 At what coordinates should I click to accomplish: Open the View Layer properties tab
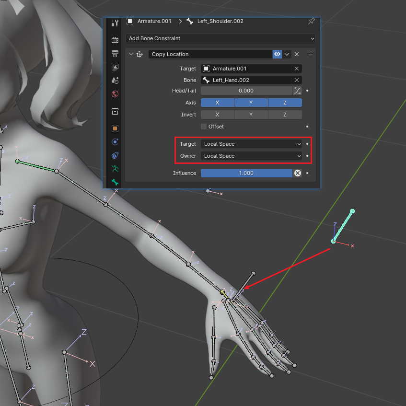[115, 67]
